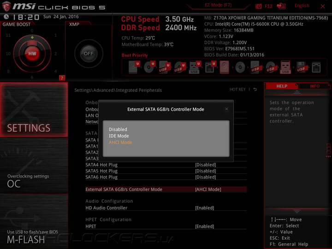Click the screenshot camera icon

coord(259,6)
